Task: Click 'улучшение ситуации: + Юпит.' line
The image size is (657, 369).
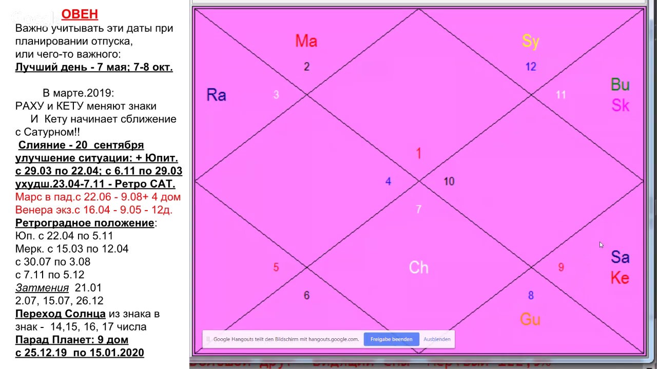Action: pos(96,158)
